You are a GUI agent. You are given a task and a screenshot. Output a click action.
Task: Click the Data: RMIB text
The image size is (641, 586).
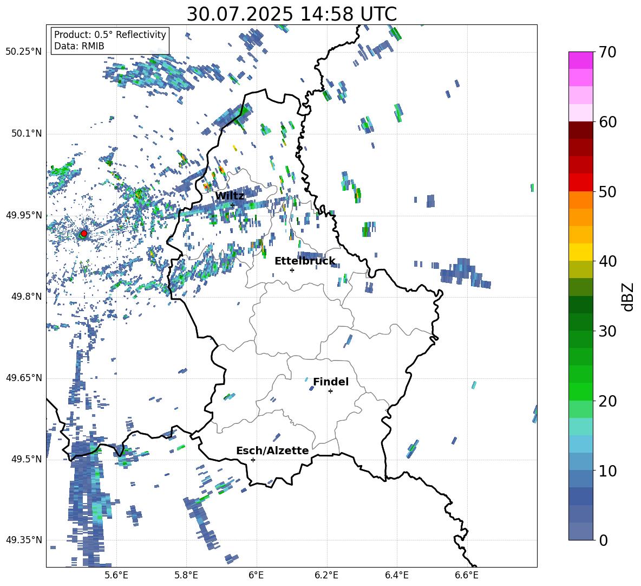(x=79, y=46)
